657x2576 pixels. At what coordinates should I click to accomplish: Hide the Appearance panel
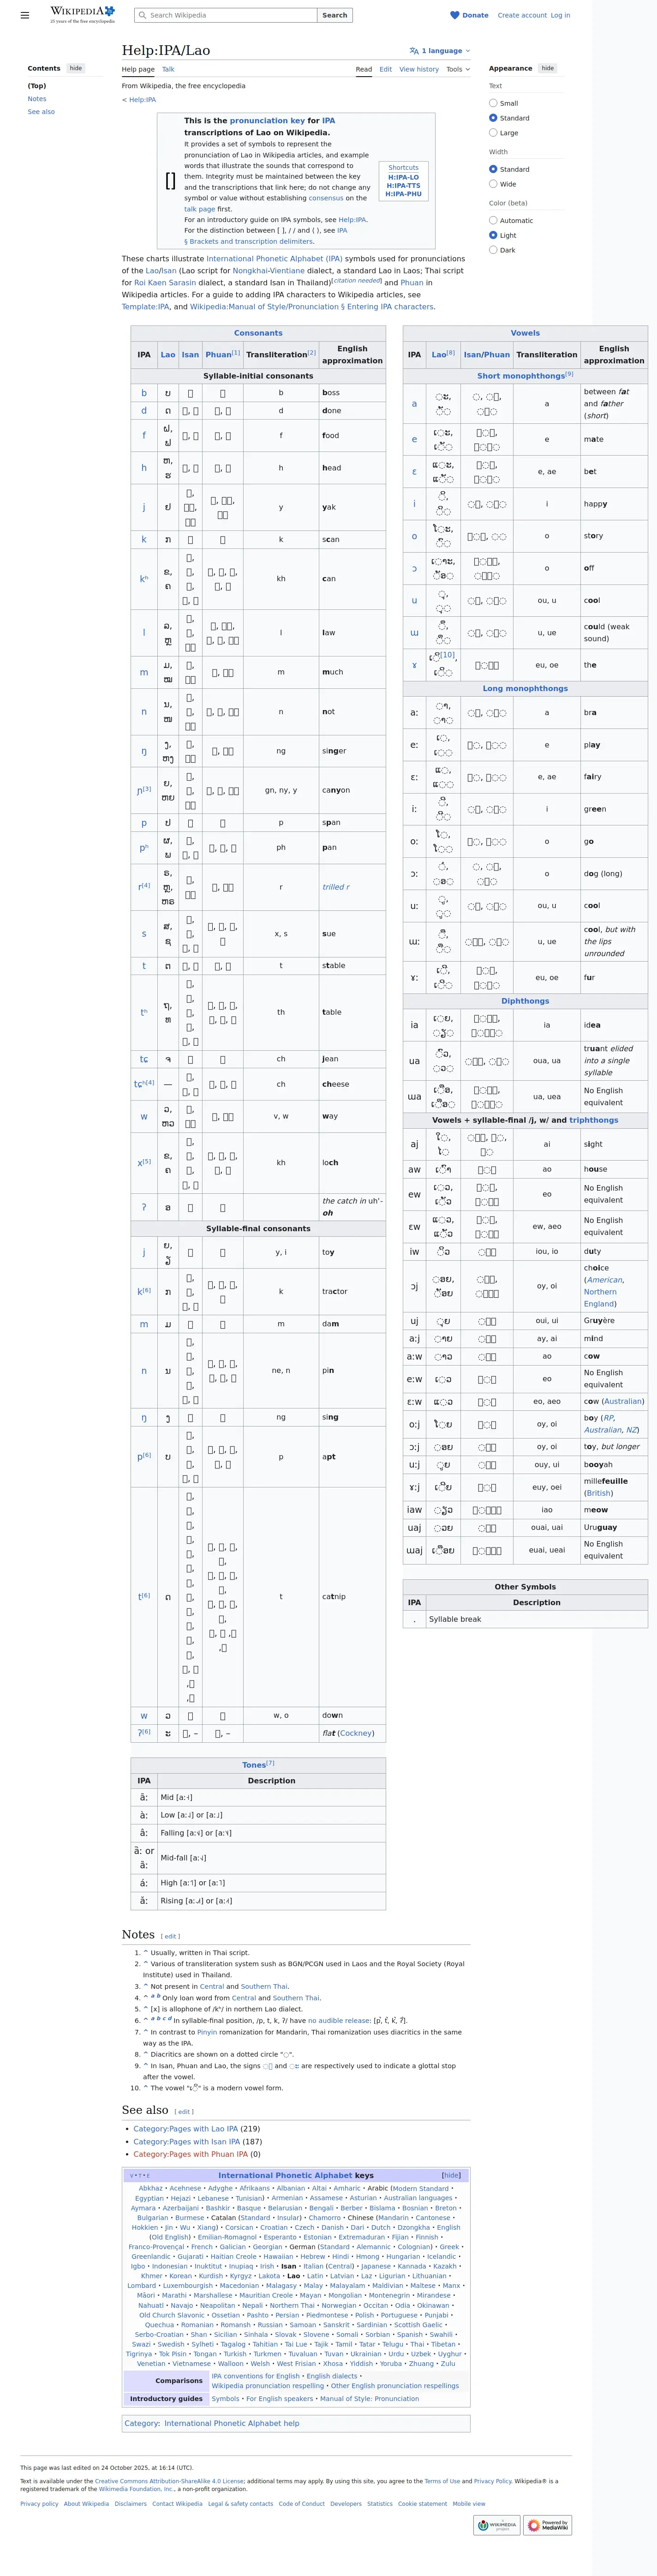coord(547,68)
